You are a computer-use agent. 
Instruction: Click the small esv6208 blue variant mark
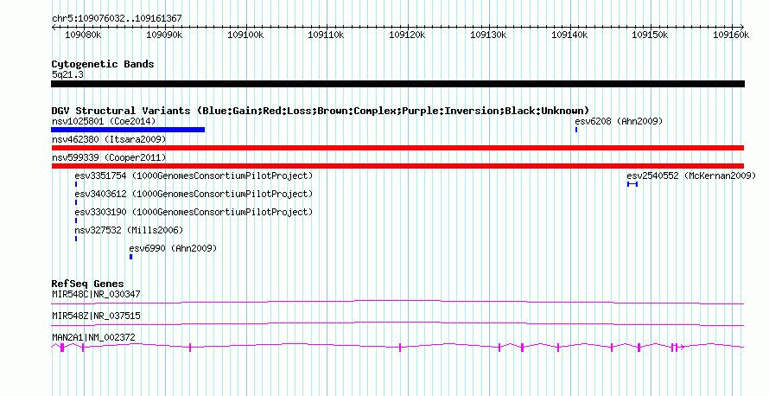576,130
